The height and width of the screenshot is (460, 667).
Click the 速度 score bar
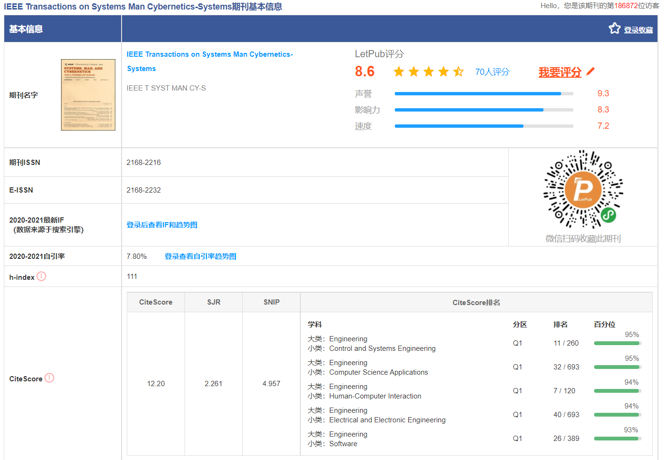484,126
